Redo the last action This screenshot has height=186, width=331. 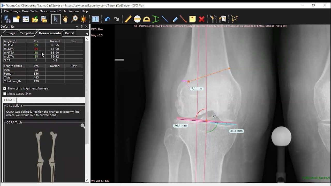(116, 19)
